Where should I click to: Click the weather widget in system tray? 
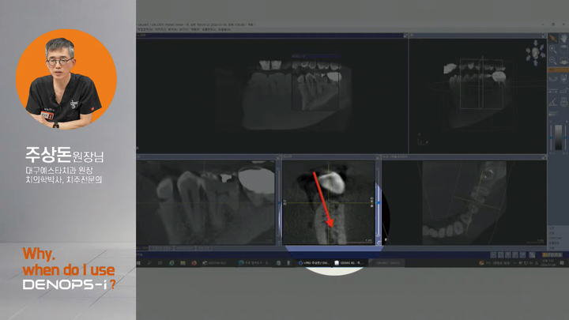pyautogui.click(x=495, y=263)
